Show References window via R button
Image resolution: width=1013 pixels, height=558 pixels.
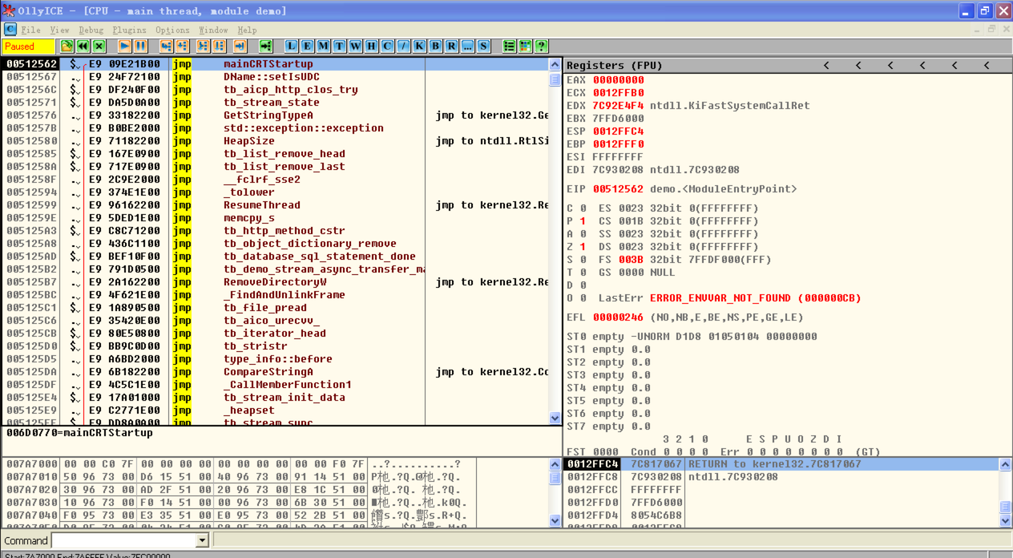click(452, 46)
